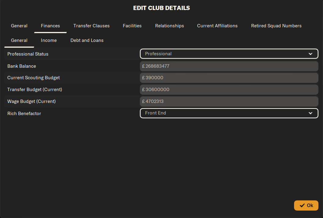Viewport: 323px width, 218px height.
Task: Click the chevron on the Rich Benefactor dropdown
Action: pyautogui.click(x=311, y=113)
